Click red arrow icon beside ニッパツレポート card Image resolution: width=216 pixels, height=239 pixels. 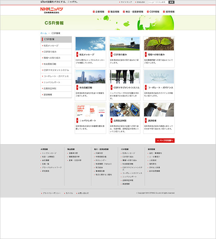click(x=77, y=120)
